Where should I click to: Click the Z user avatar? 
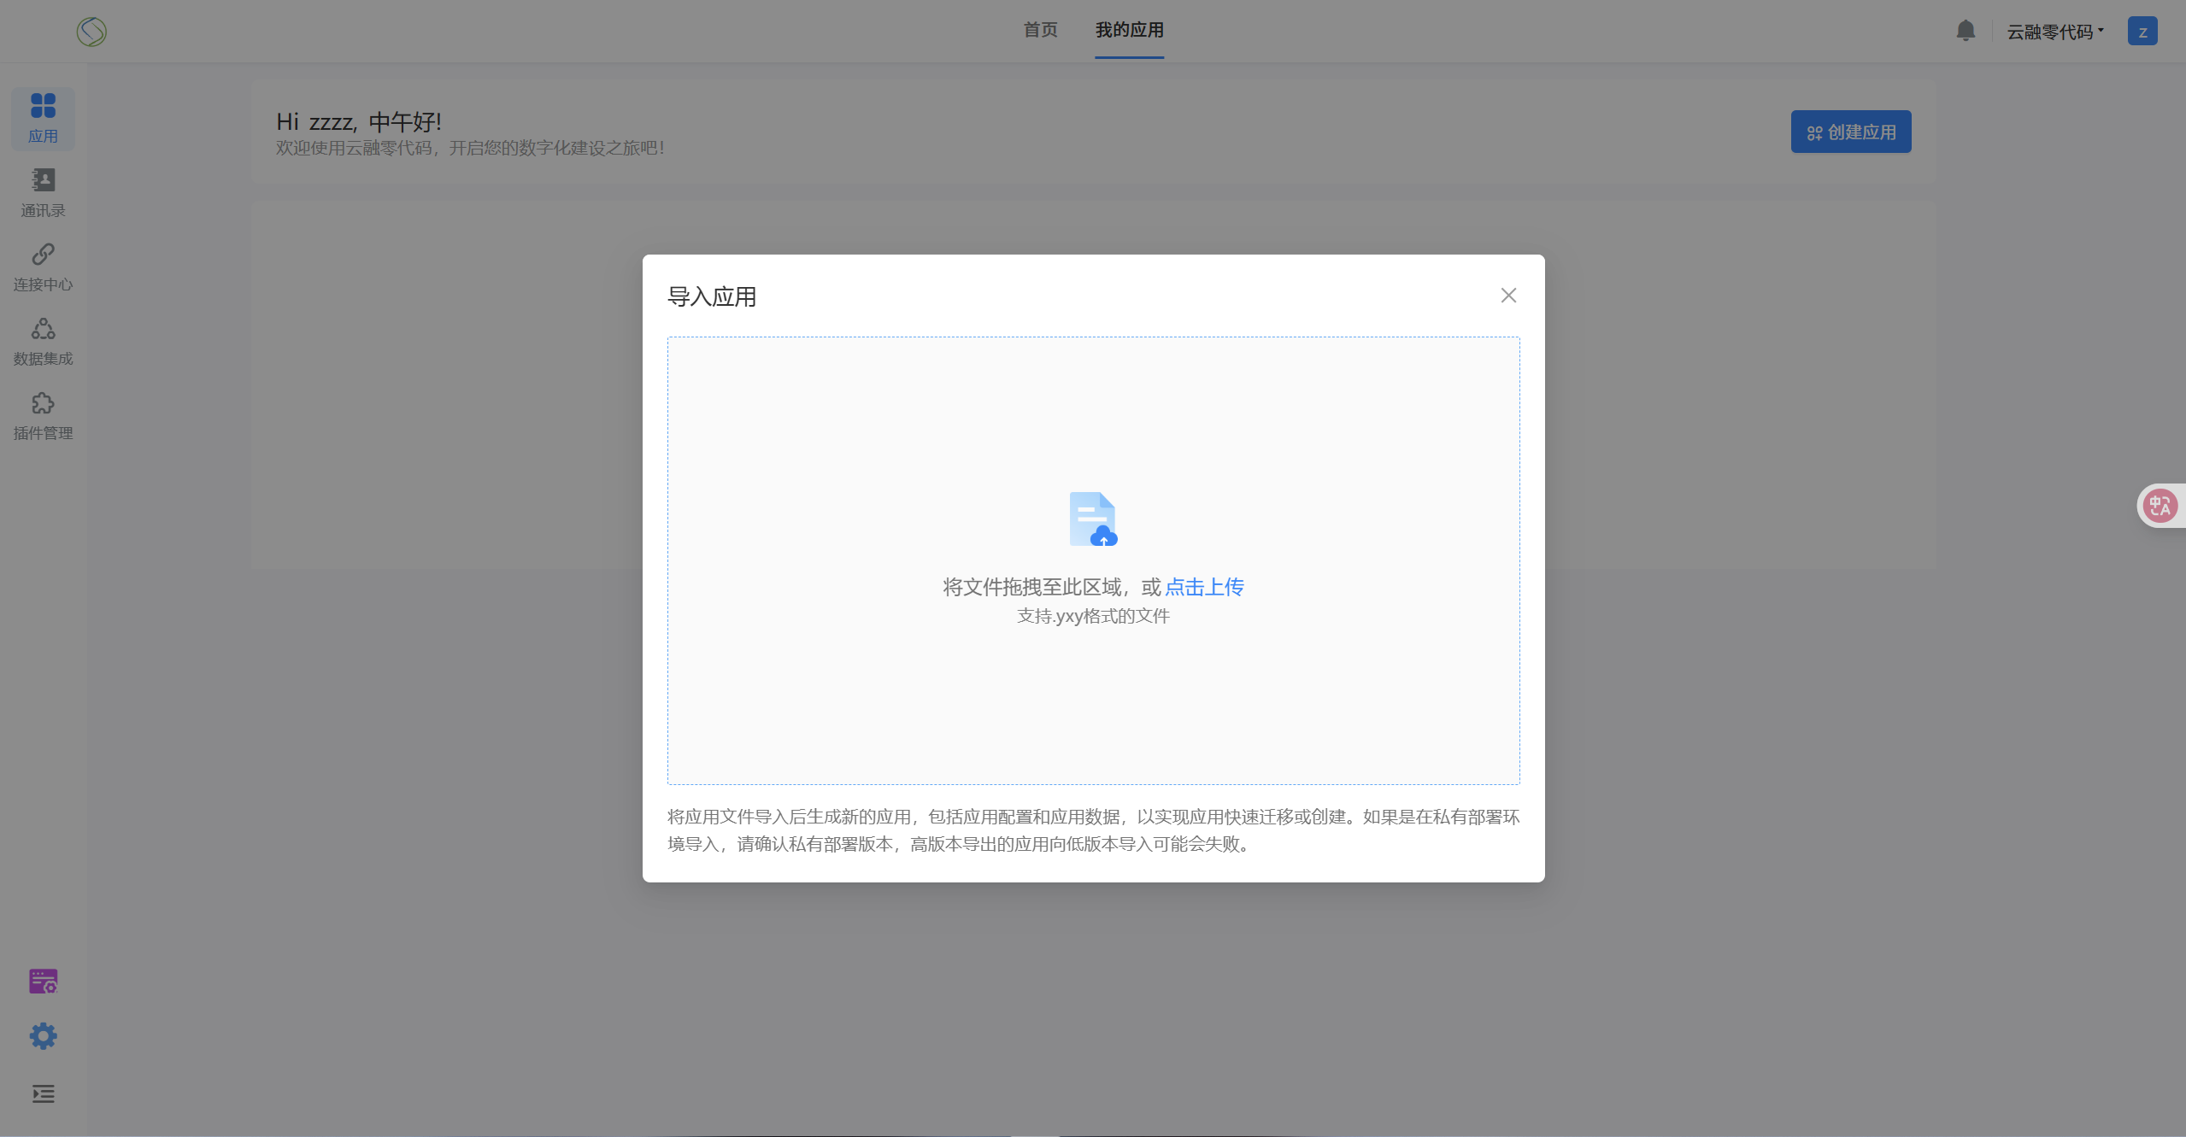tap(2142, 32)
